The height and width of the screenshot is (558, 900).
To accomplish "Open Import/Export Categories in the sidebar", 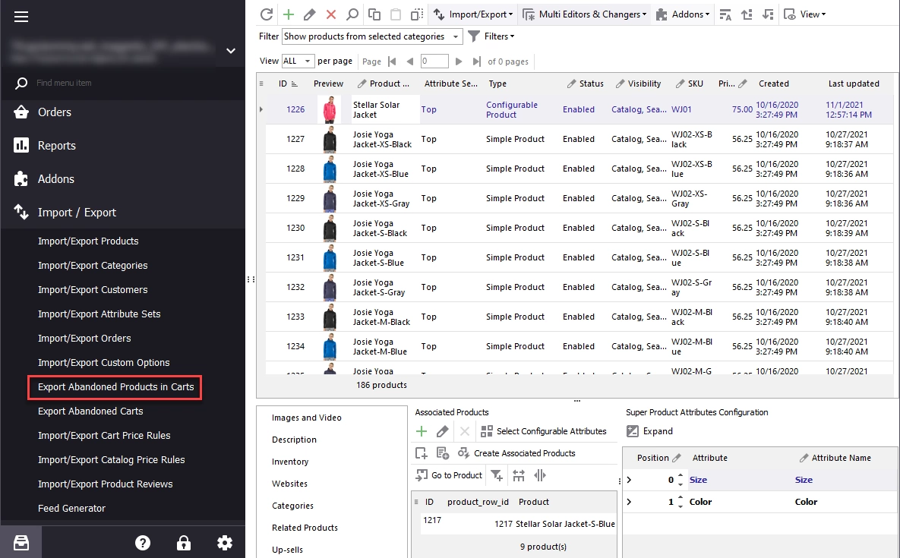I will point(93,266).
